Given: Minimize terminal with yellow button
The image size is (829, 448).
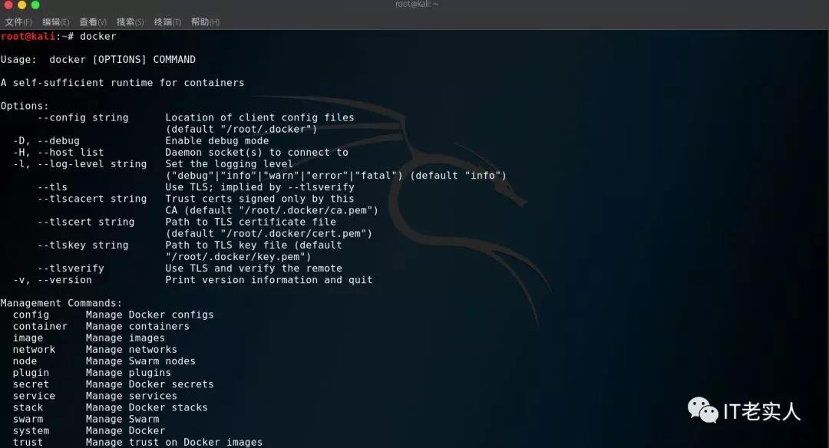Looking at the screenshot, I should pyautogui.click(x=21, y=5).
